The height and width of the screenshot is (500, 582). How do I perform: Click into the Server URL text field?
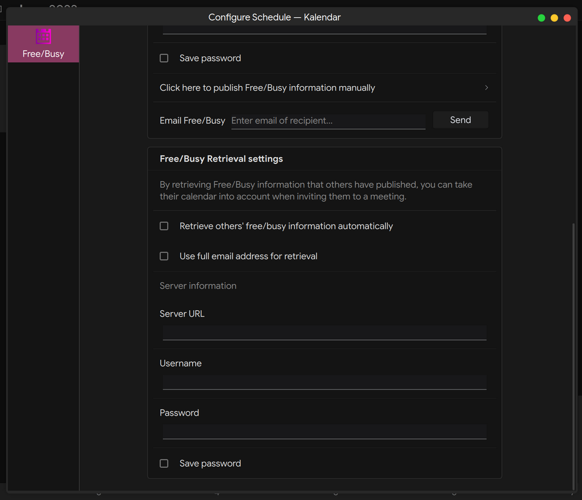tap(324, 332)
